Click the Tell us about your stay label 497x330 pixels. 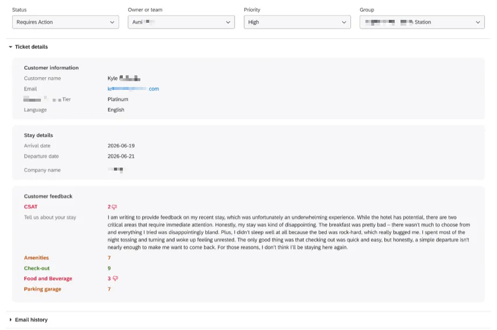tap(50, 218)
